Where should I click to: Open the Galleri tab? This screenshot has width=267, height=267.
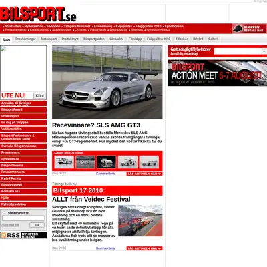(x=213, y=39)
